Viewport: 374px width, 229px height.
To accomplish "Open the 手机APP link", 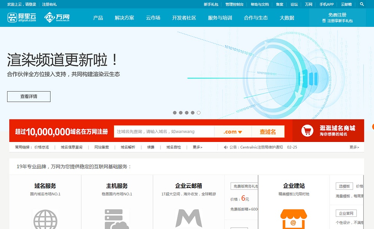I will (x=327, y=4).
